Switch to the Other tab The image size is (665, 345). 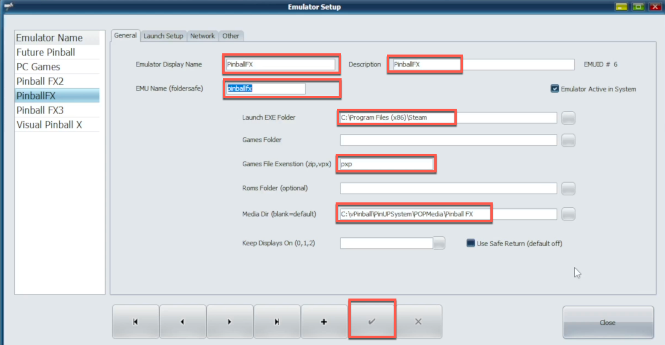[231, 36]
